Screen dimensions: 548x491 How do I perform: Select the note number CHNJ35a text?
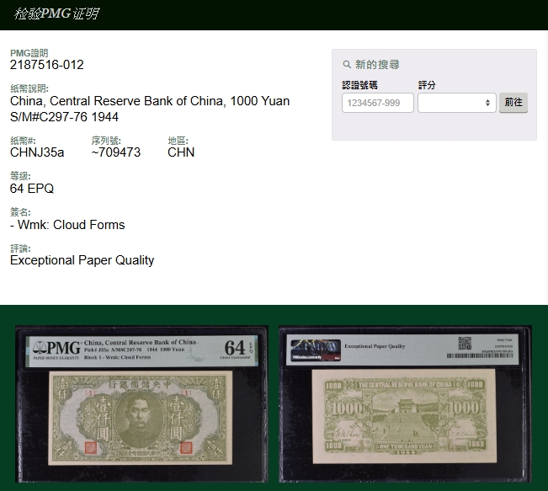pos(37,152)
